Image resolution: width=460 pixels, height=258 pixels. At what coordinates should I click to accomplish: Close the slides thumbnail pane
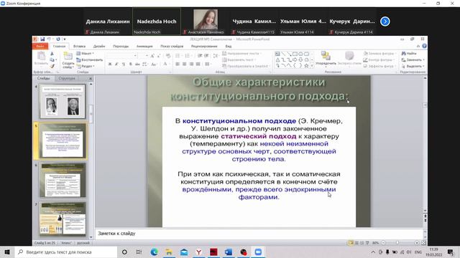[x=91, y=78]
